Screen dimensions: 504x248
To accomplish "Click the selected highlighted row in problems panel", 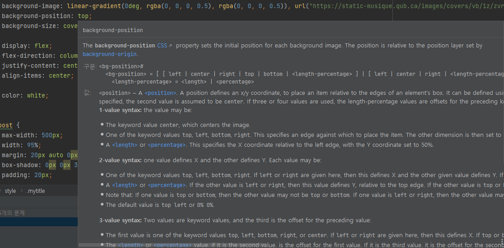I will point(38,222).
